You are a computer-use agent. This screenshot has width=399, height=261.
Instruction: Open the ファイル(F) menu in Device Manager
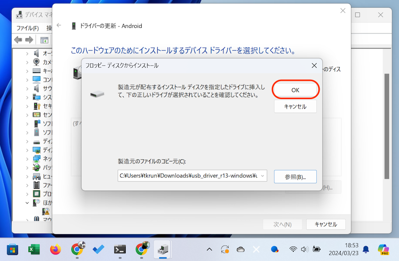(27, 28)
